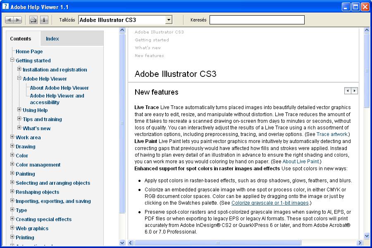Expand Installation and registration node
Screen dimensions: 372x248
tap(19, 69)
